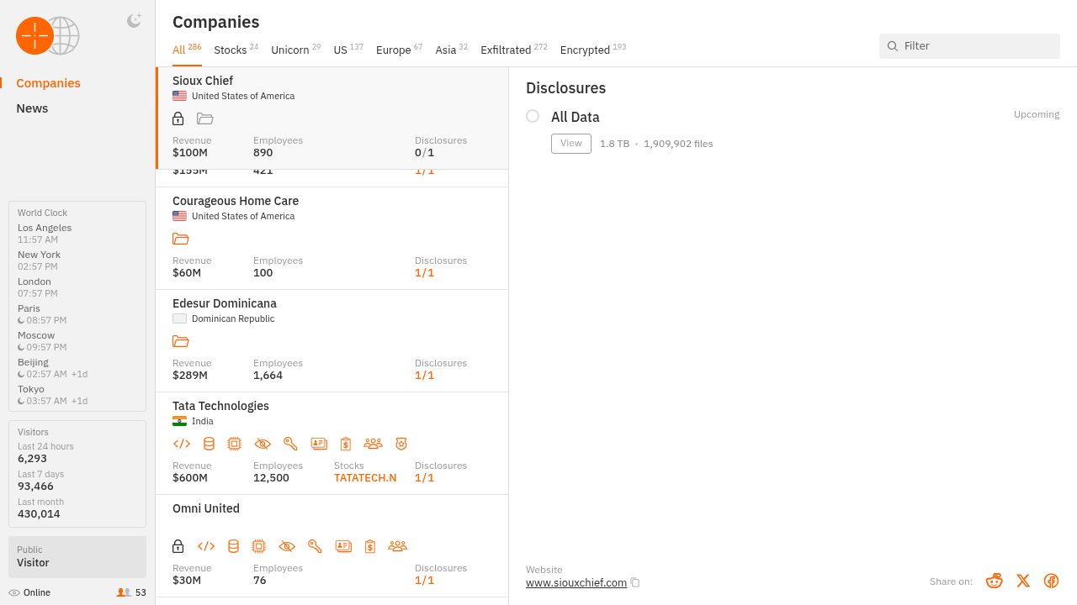Click the View button for All Data
Viewport: 1077px width, 605px height.
coord(571,144)
